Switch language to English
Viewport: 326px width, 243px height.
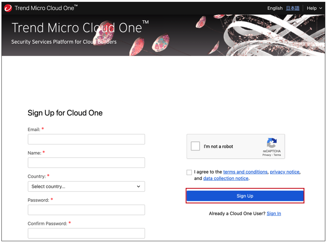(x=275, y=8)
